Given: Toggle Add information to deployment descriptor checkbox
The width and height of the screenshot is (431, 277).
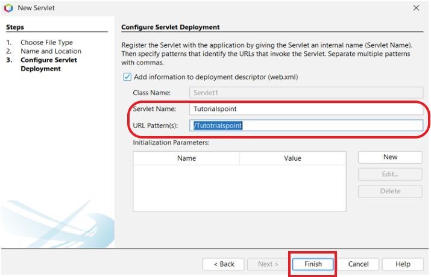Looking at the screenshot, I should coord(127,77).
